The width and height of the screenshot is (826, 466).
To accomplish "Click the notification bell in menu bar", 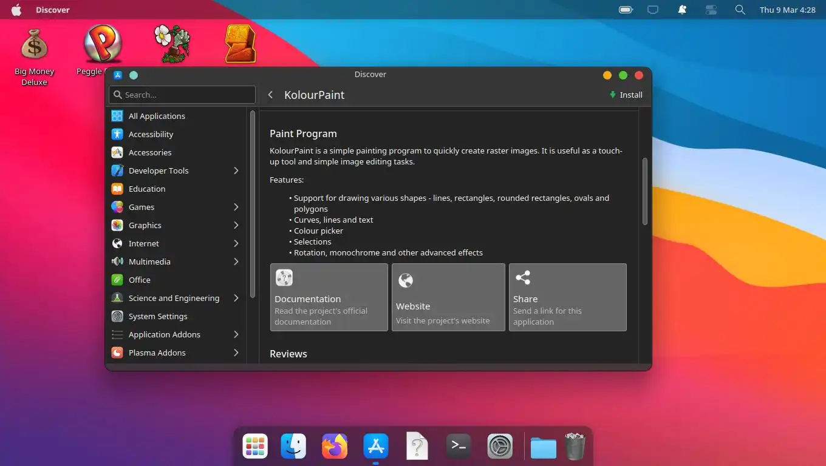I will (682, 10).
